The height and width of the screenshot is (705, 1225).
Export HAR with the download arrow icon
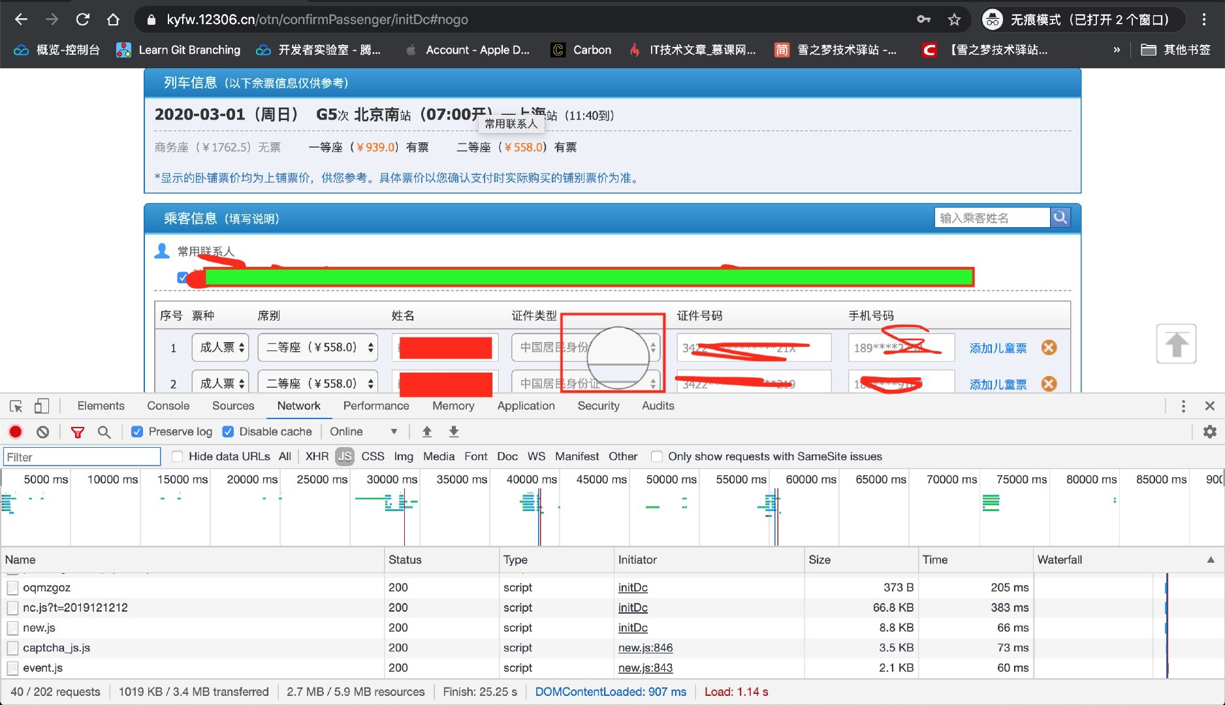pos(453,431)
